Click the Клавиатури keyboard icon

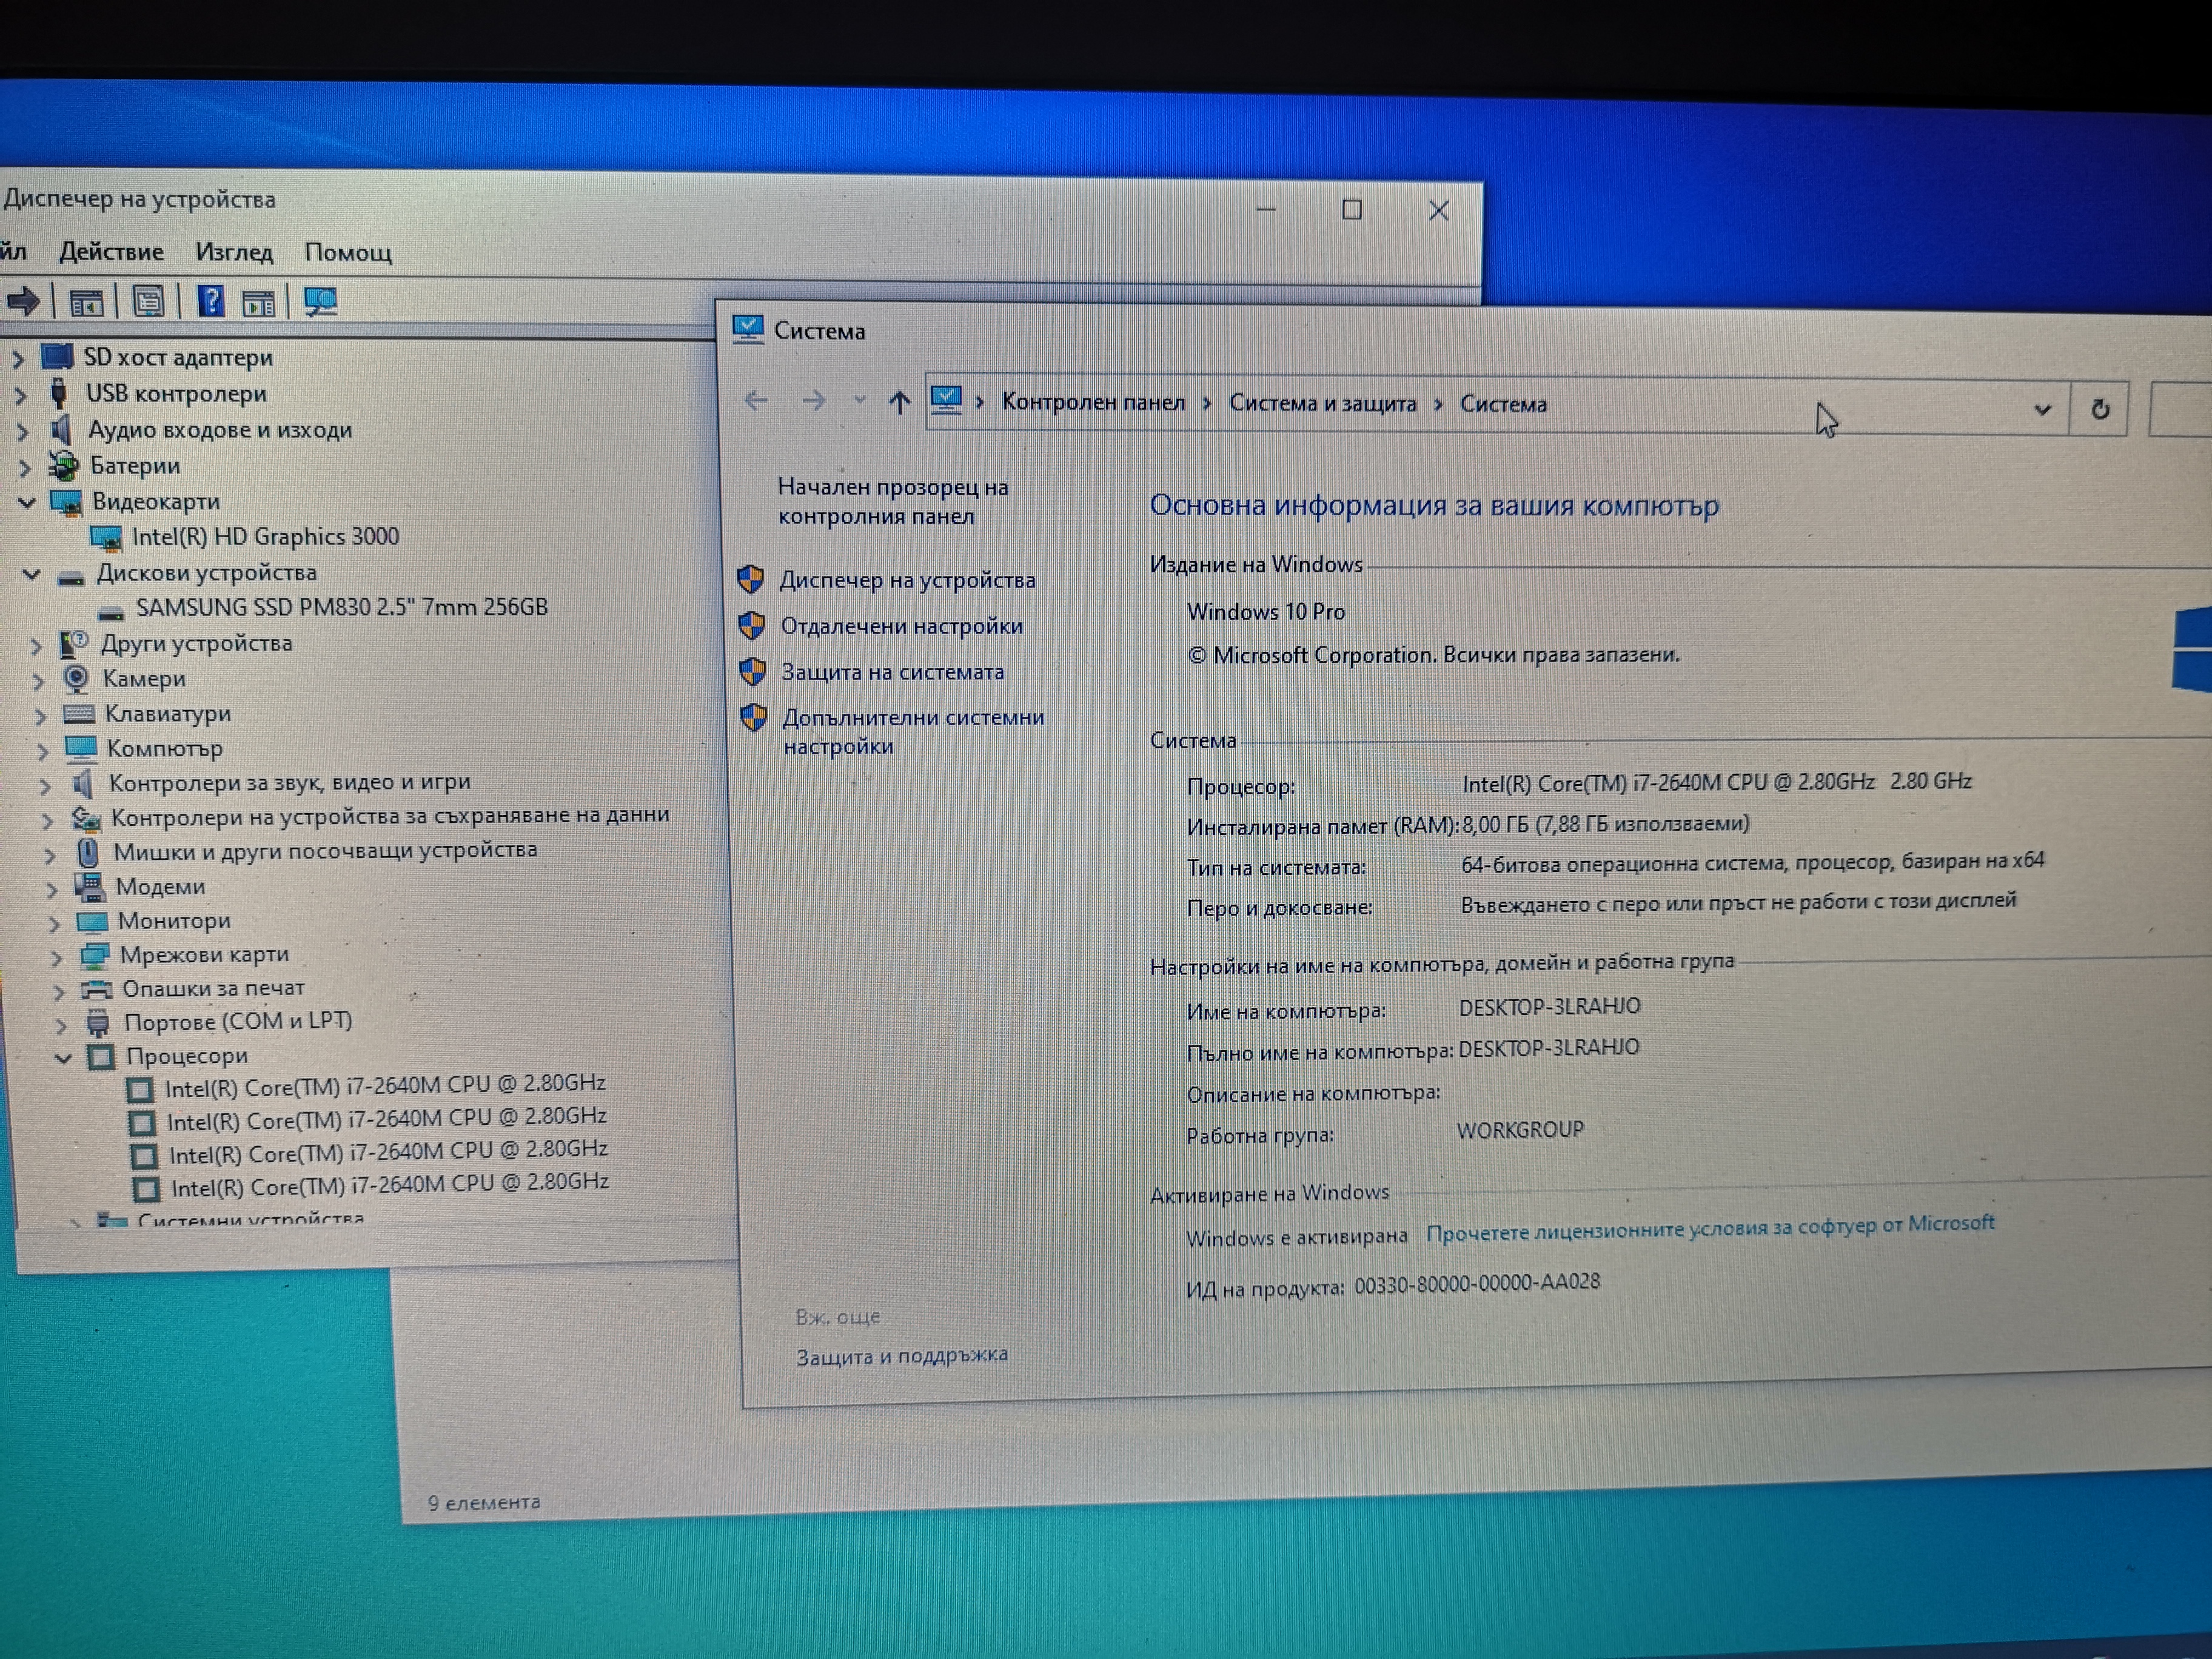pyautogui.click(x=79, y=714)
